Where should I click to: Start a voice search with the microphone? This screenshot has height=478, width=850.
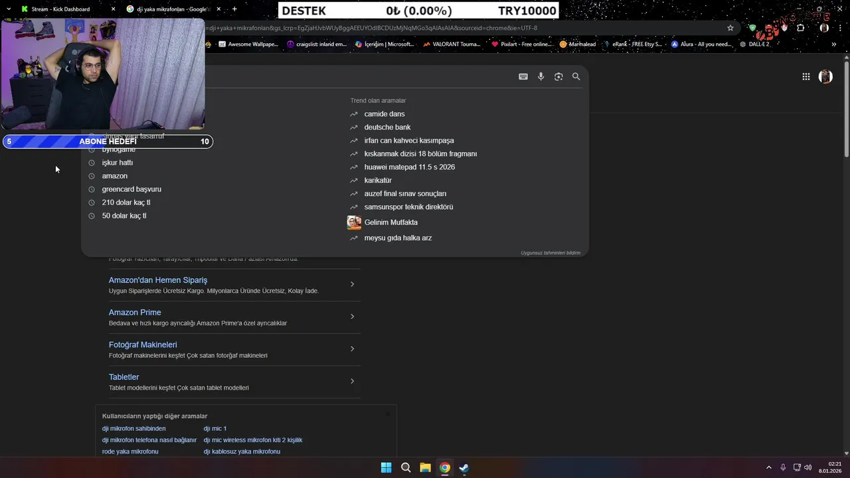(541, 77)
